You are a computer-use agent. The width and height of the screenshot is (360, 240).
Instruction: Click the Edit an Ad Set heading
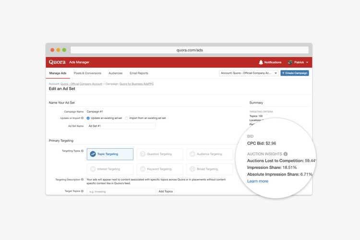62,89
